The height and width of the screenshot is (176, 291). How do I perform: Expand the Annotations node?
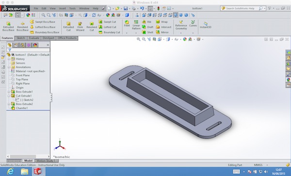[9, 67]
